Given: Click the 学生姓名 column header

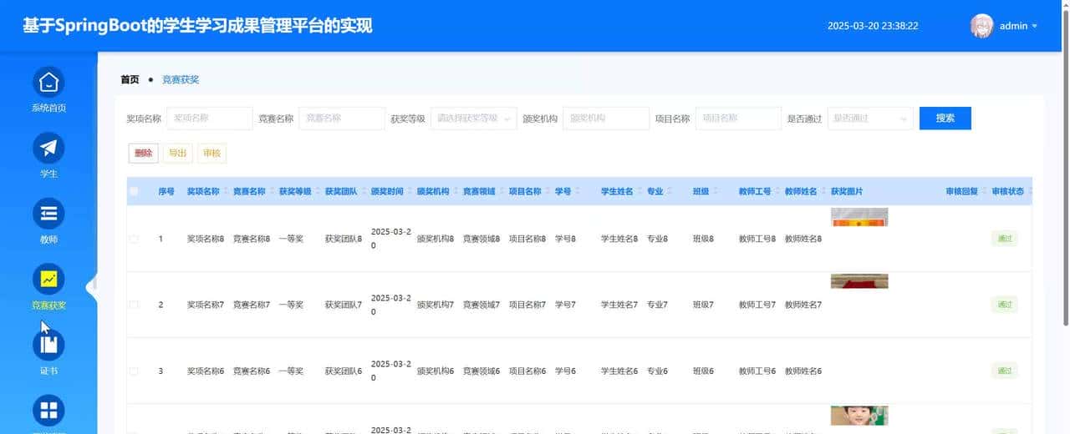Looking at the screenshot, I should pyautogui.click(x=617, y=192).
